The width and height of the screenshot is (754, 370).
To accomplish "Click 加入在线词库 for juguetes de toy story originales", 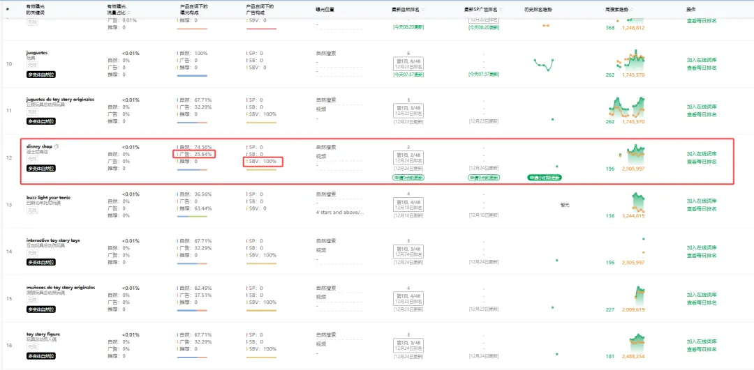I will coord(702,107).
